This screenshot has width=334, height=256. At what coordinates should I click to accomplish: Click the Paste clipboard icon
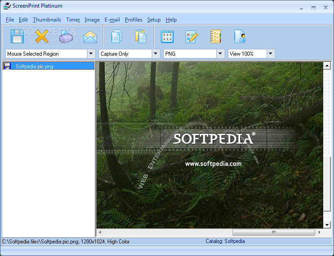click(x=141, y=36)
